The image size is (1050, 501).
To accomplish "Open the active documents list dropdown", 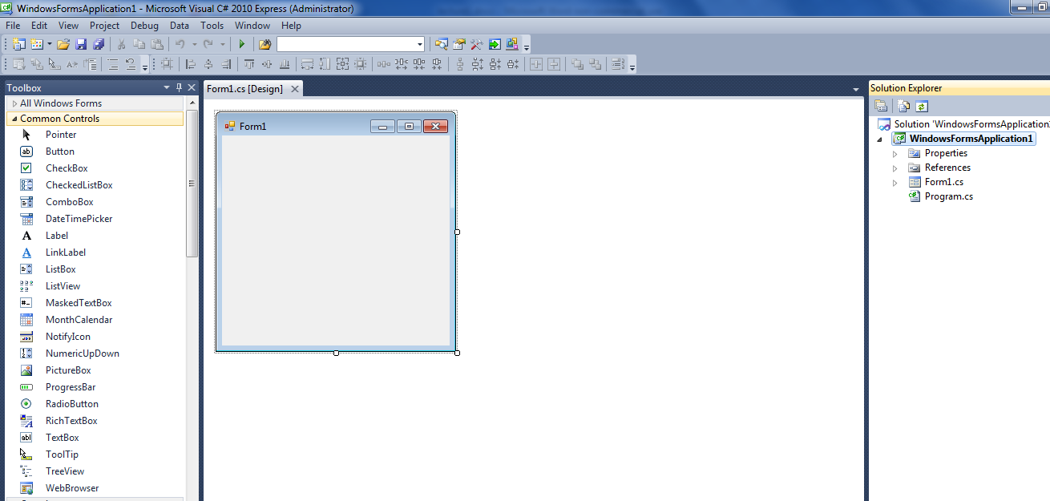I will tap(856, 89).
